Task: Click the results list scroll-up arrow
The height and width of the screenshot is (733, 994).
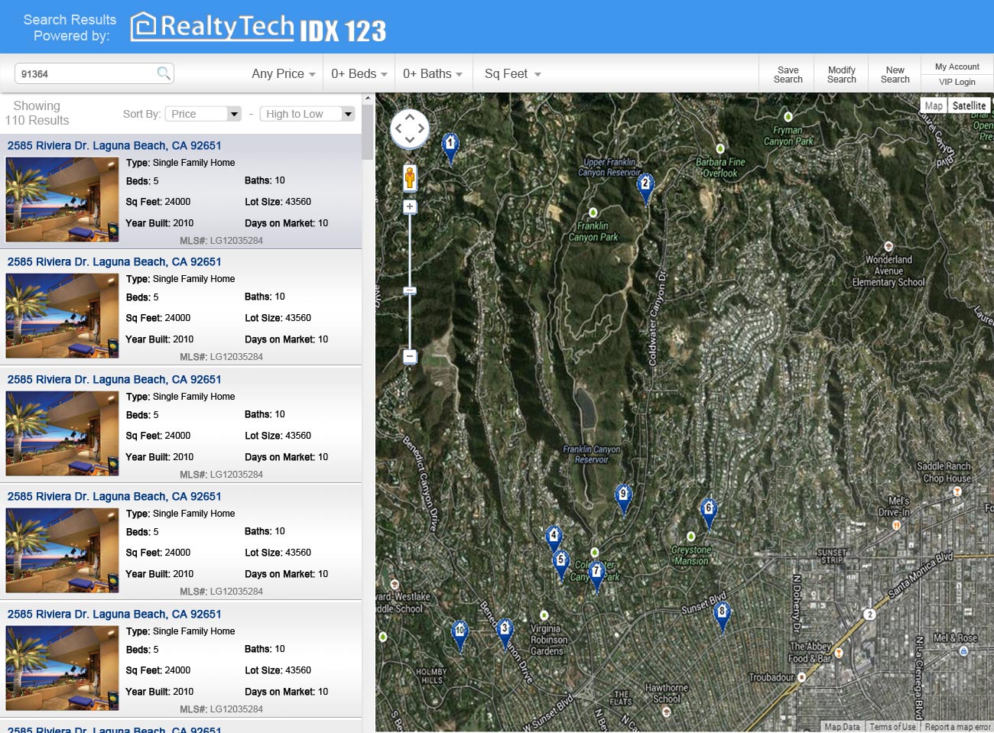Action: (x=368, y=98)
